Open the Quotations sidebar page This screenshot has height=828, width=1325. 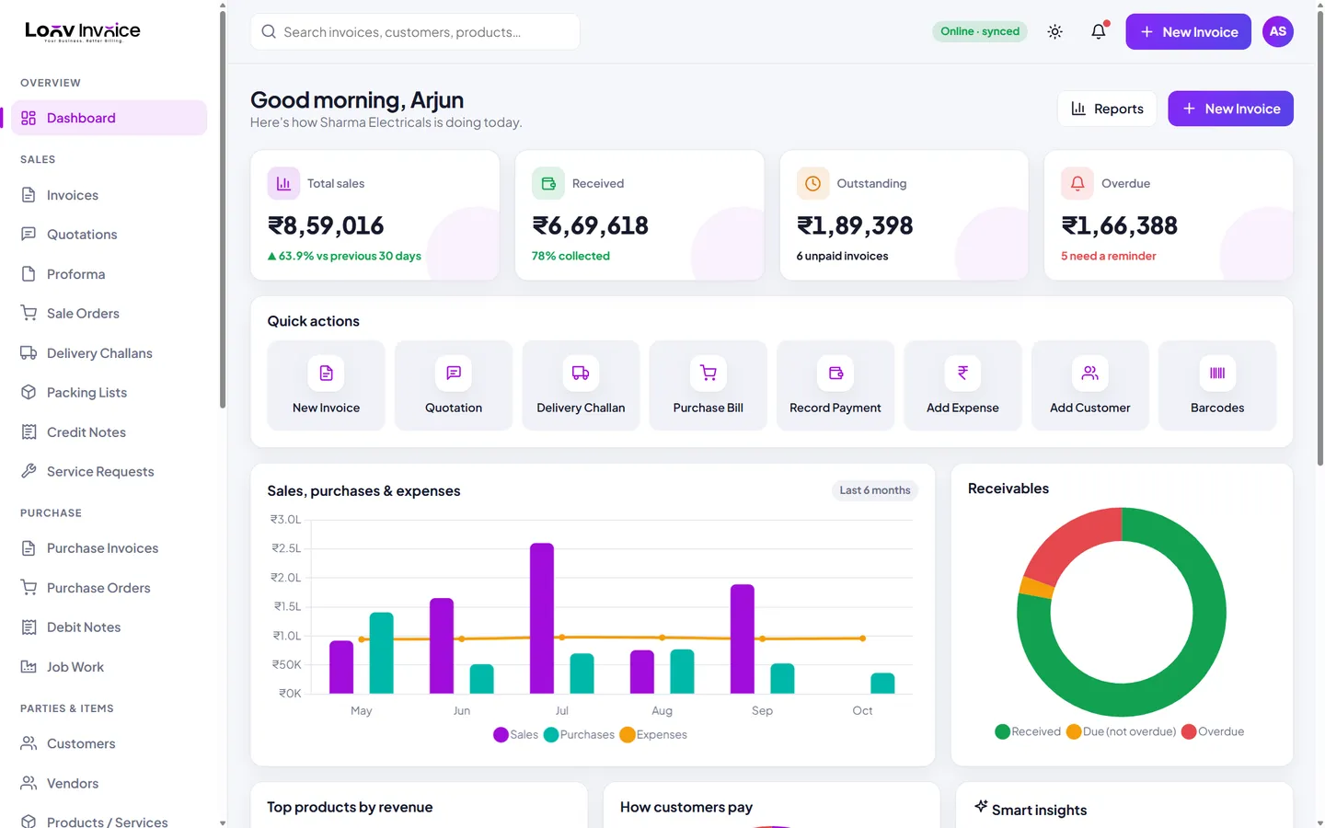point(109,235)
